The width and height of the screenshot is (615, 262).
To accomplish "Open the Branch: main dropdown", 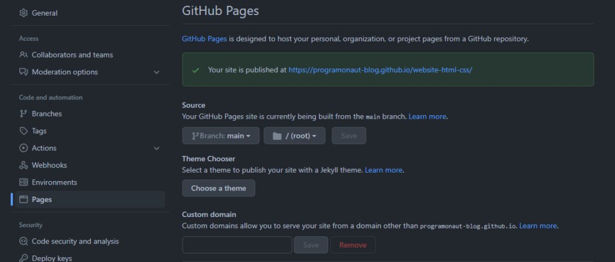I will (220, 135).
